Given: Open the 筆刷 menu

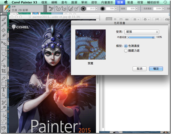Looking at the screenshot, I should coord(84,2).
